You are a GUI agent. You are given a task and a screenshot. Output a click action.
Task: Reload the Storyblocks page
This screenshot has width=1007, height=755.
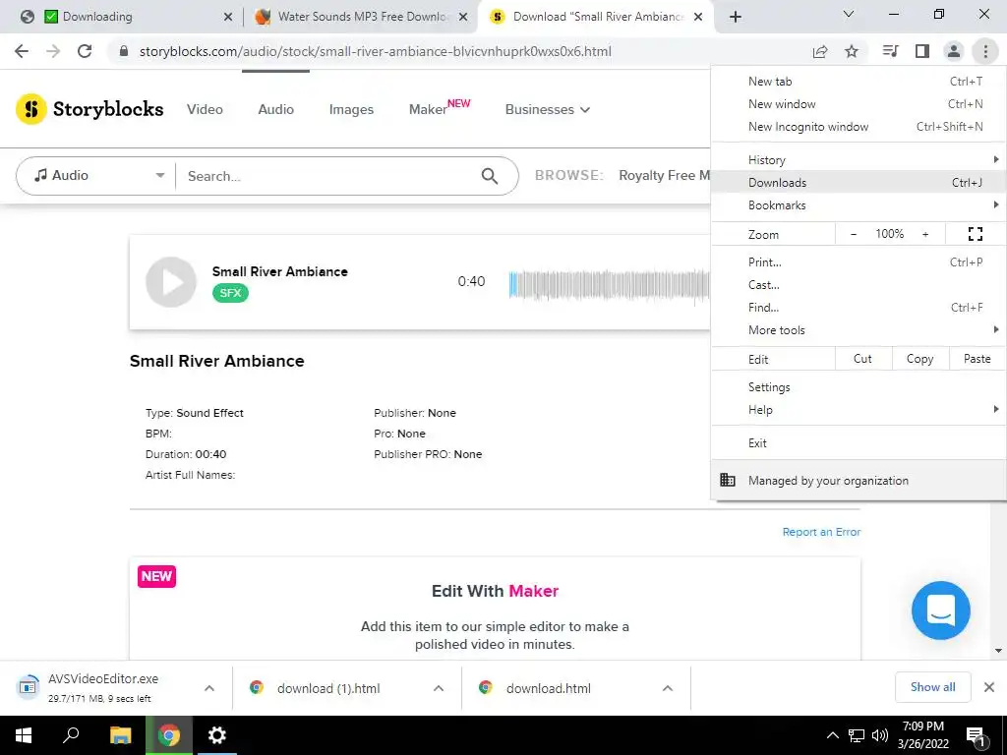tap(85, 51)
